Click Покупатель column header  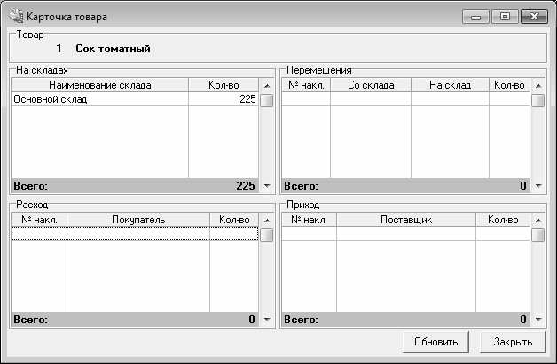pos(138,220)
